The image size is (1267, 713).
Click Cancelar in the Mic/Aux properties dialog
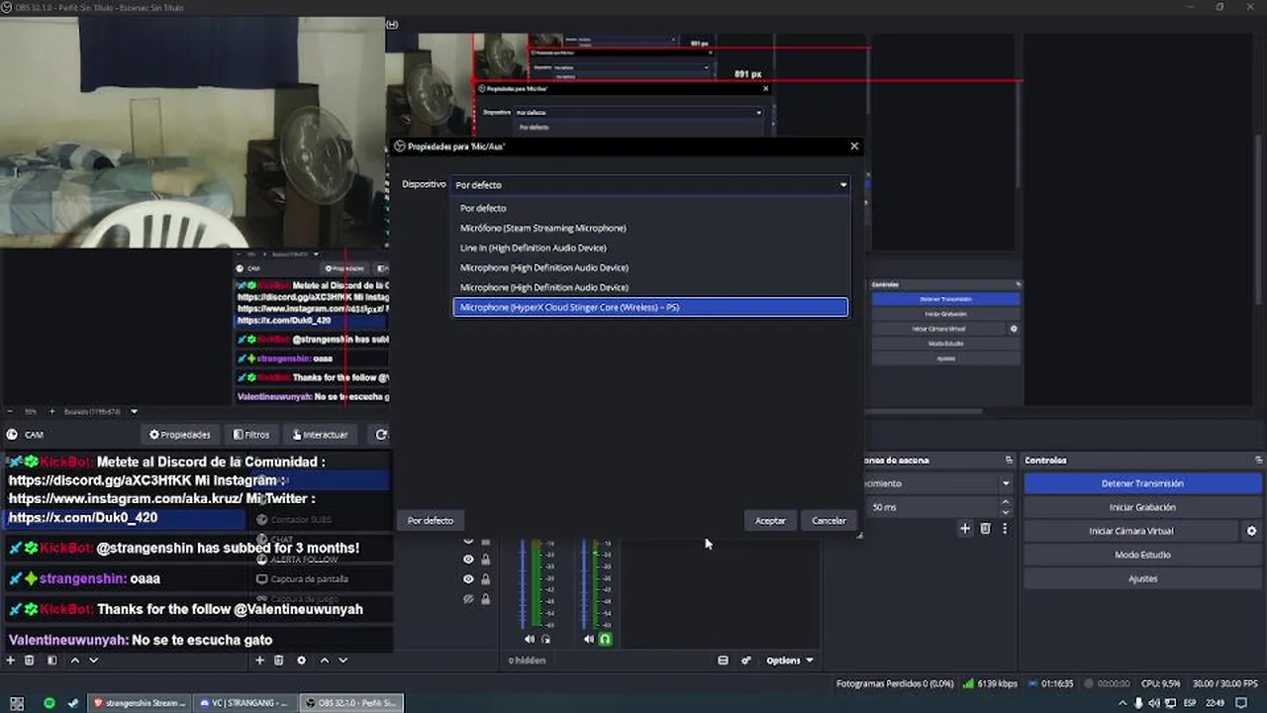tap(828, 521)
